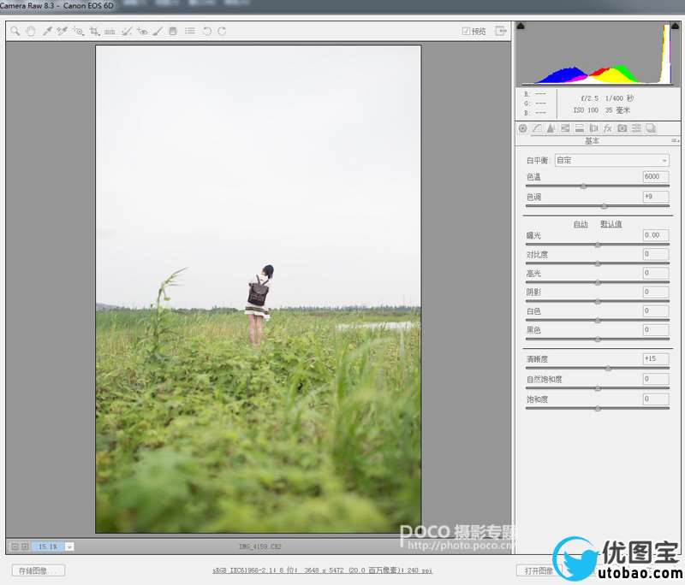The height and width of the screenshot is (585, 685).
Task: Select the Crop tool
Action: 94,31
